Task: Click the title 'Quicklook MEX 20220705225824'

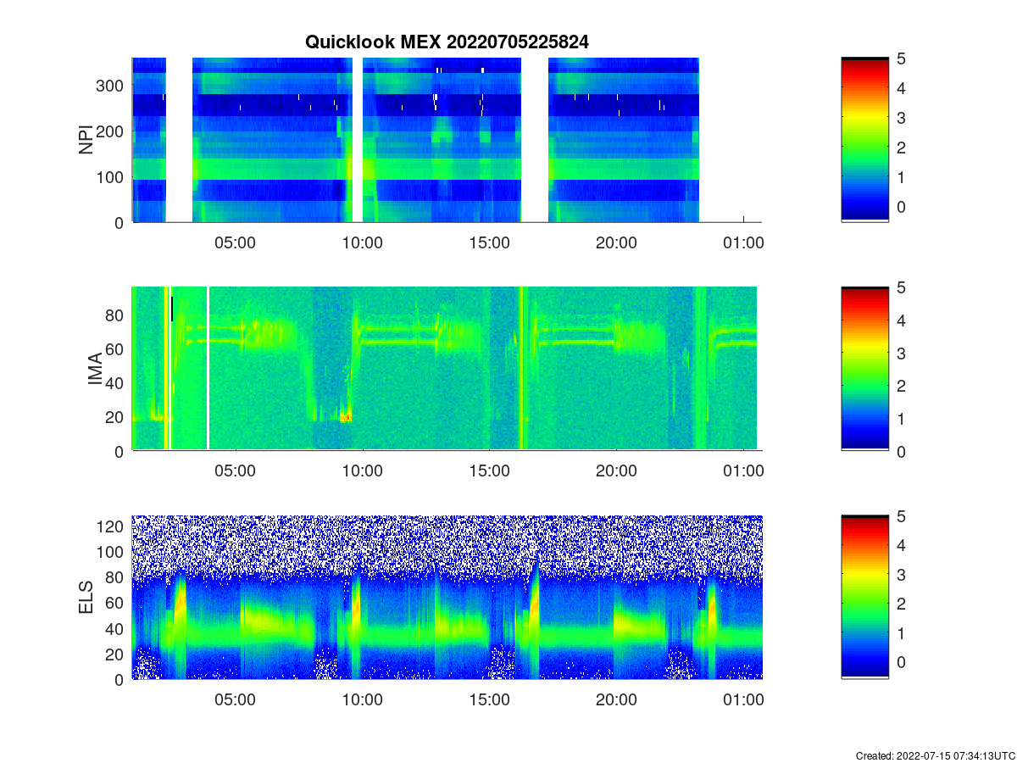Action: click(x=447, y=42)
